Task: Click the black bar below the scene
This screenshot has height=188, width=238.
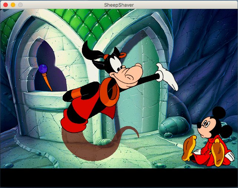Action: point(119,177)
